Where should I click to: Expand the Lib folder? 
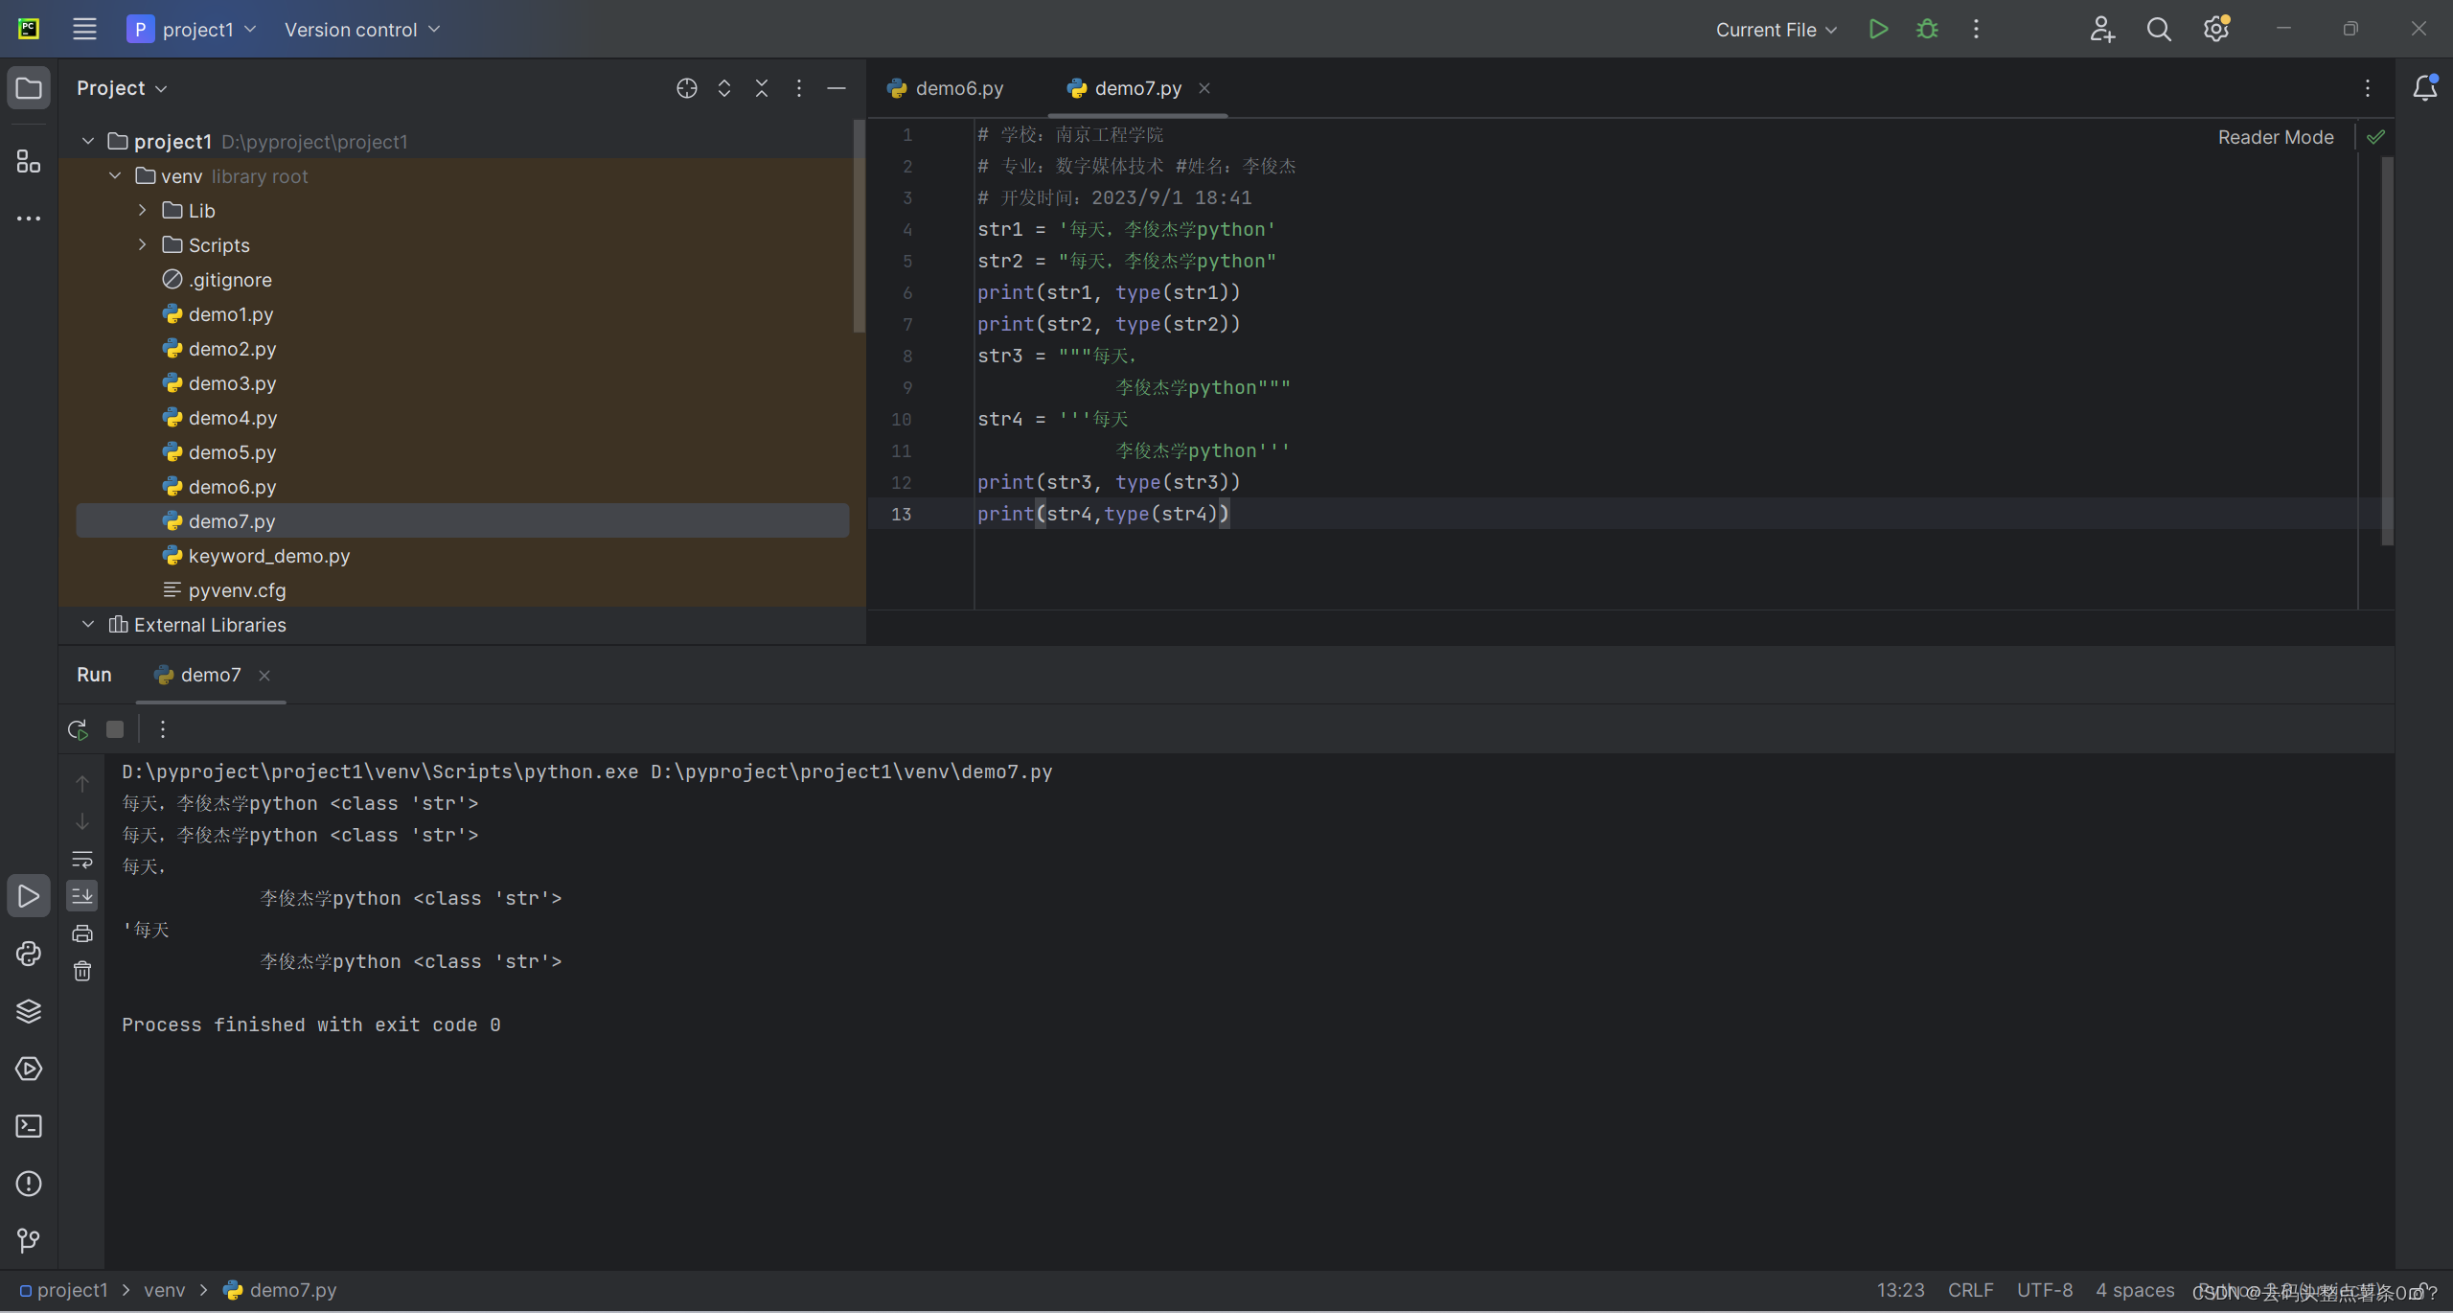[142, 210]
